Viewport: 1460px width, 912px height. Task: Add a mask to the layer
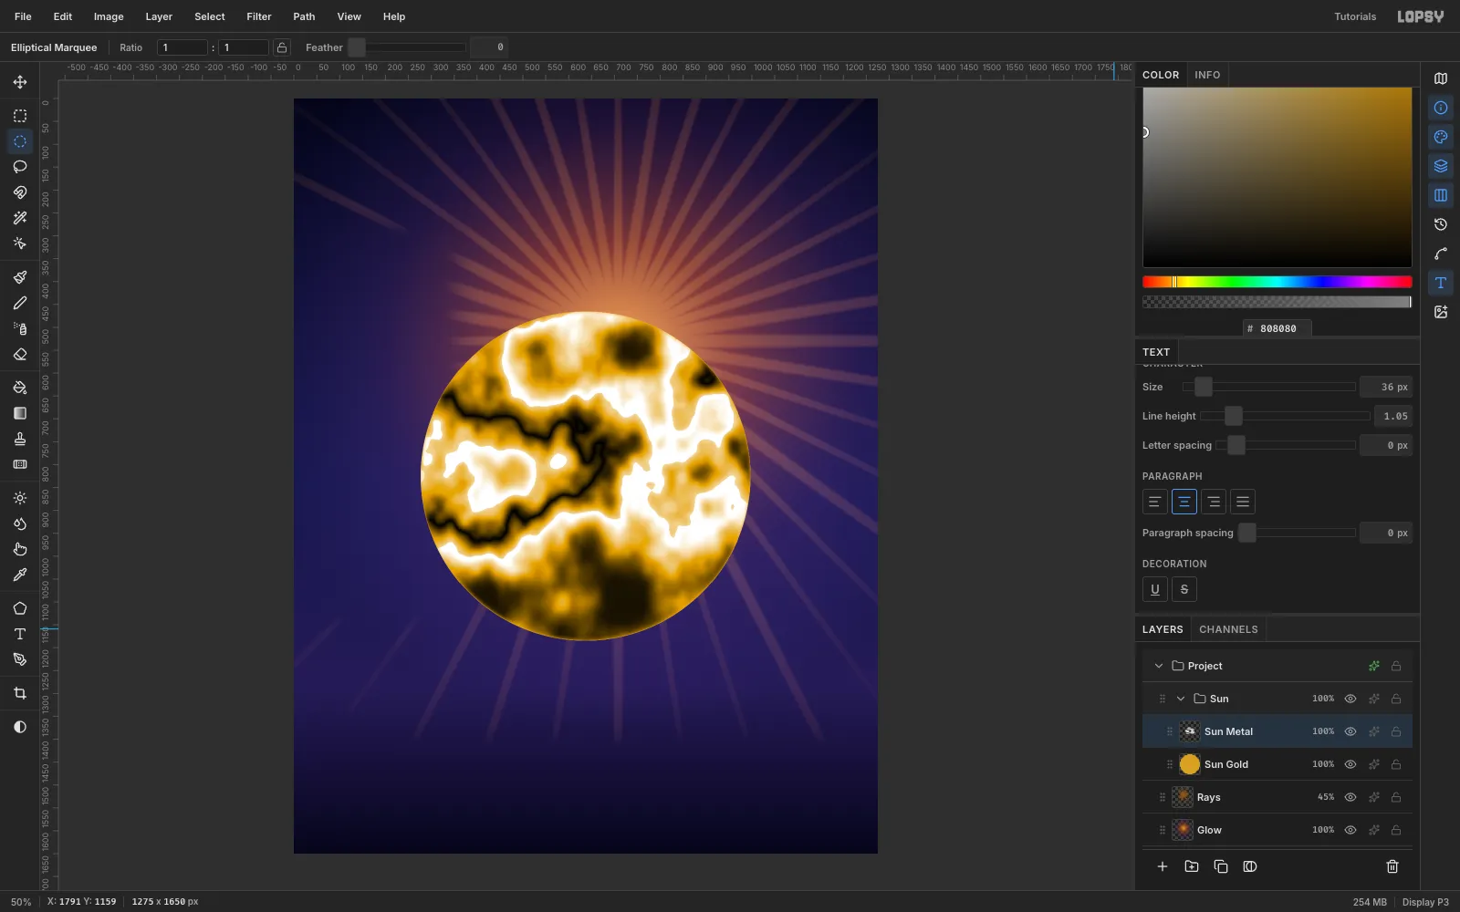(x=1250, y=866)
